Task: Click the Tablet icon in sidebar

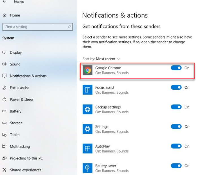Action: pos(5,135)
